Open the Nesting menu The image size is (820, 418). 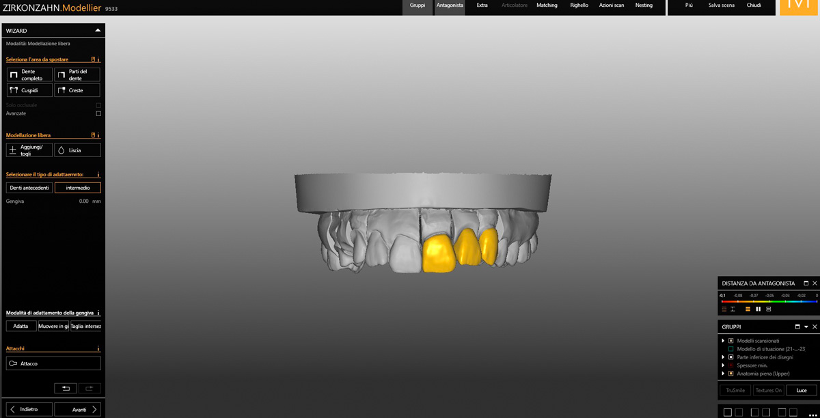pyautogui.click(x=644, y=5)
